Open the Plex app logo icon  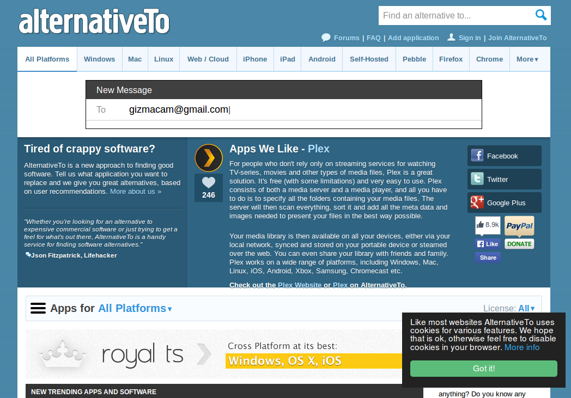pos(209,158)
